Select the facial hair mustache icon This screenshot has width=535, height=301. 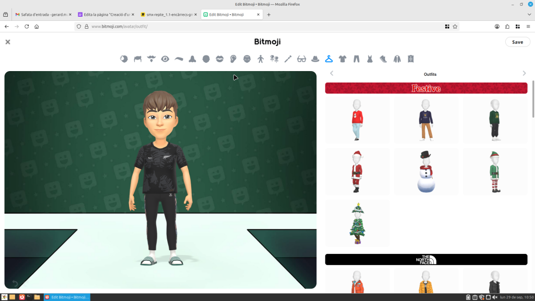click(152, 59)
